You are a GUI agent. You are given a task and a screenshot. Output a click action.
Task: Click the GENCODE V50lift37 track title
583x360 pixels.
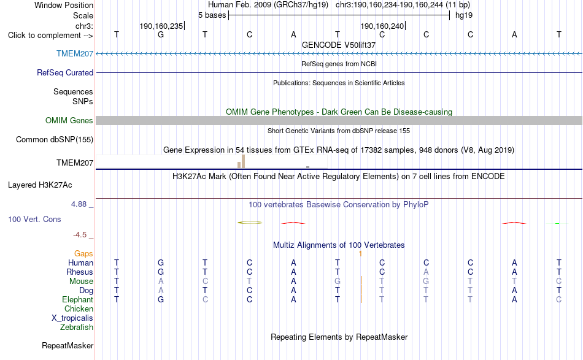click(x=339, y=45)
